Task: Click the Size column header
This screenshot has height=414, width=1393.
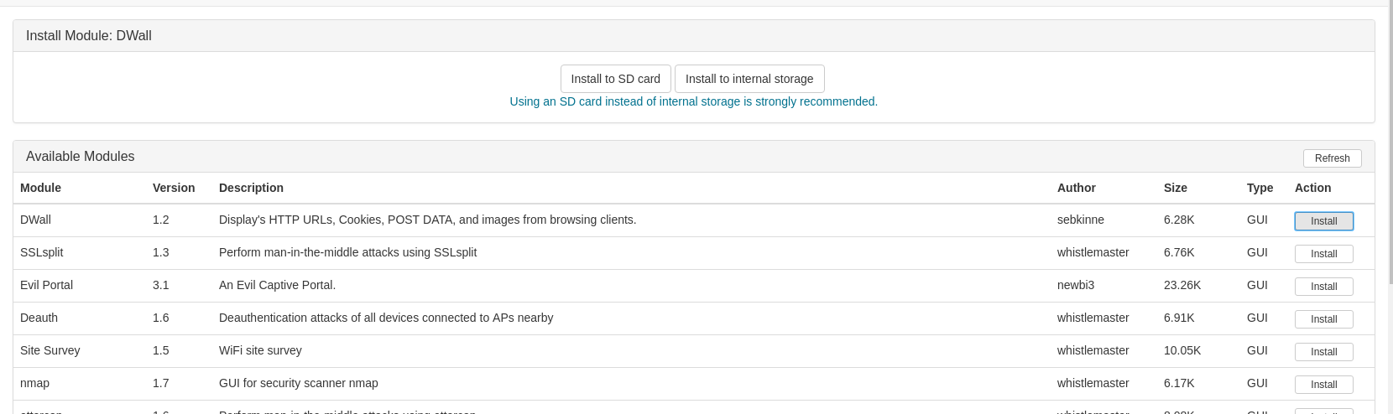Action: (1176, 188)
